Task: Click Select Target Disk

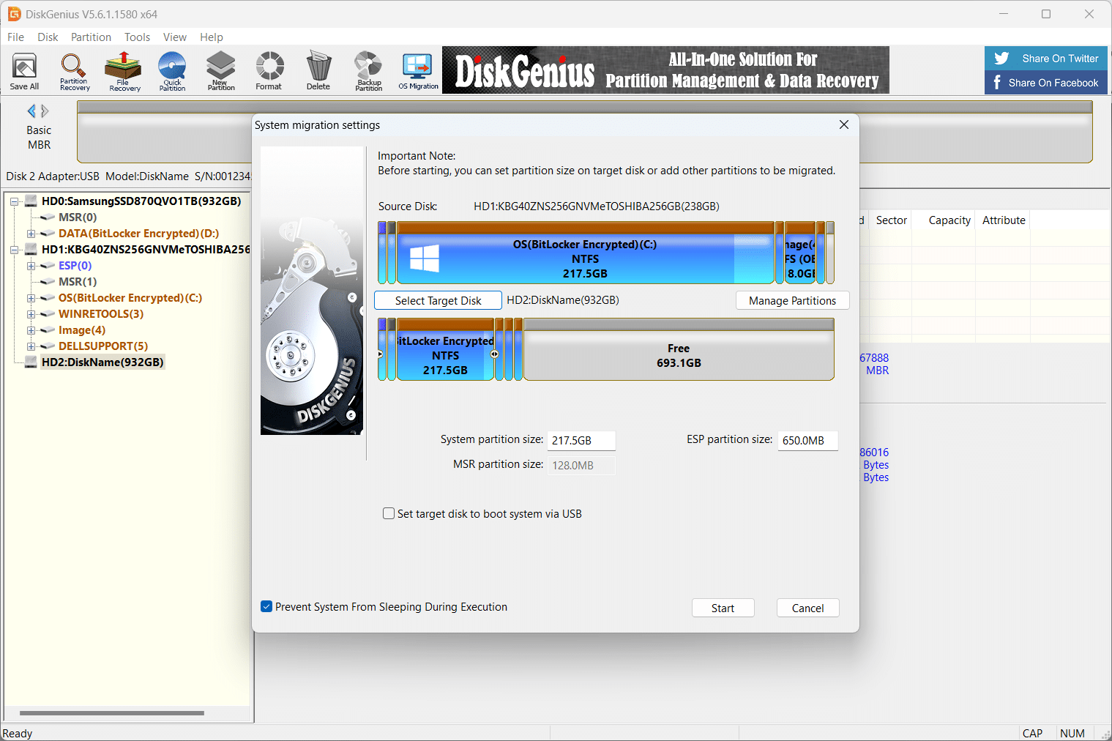Action: coord(437,300)
